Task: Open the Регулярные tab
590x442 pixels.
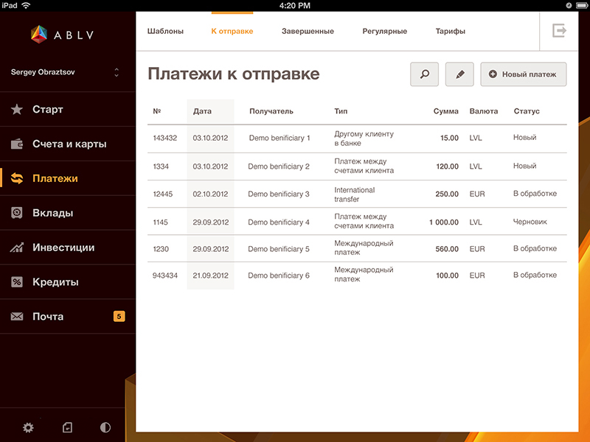Action: 384,31
